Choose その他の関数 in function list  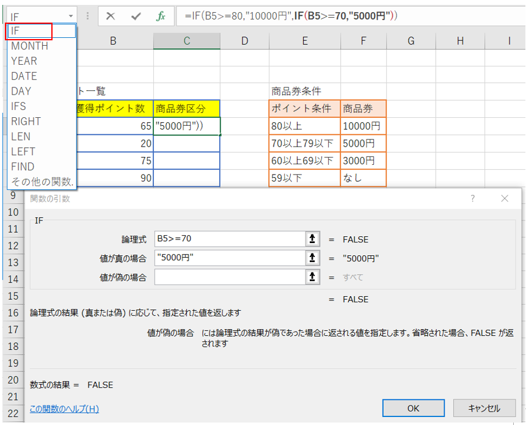[x=42, y=181]
